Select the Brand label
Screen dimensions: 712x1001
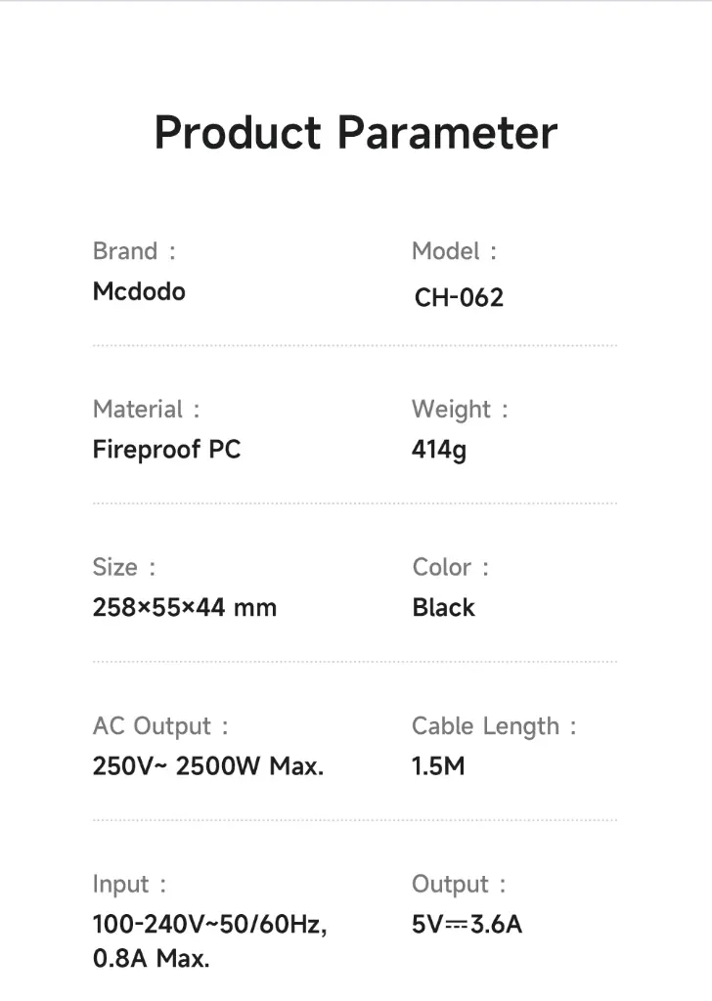(134, 251)
